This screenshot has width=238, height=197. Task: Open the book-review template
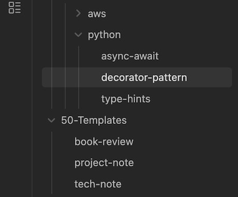(104, 142)
